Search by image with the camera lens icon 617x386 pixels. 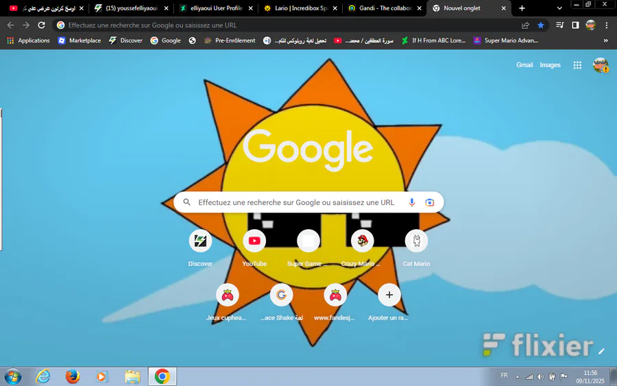coord(430,202)
